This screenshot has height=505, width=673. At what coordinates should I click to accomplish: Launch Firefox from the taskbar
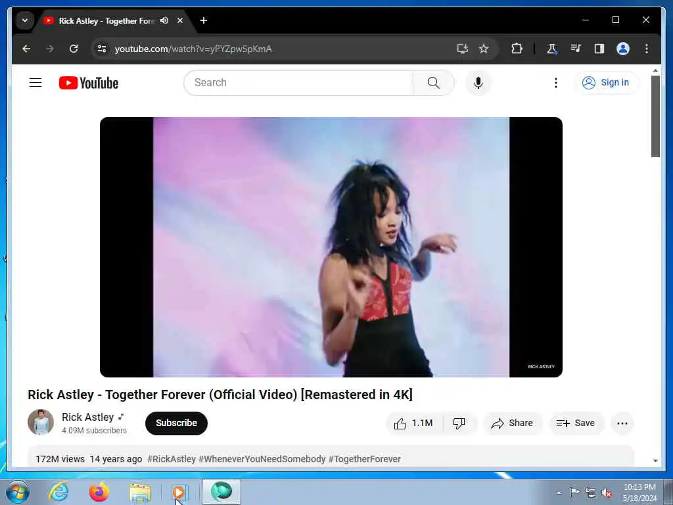99,492
